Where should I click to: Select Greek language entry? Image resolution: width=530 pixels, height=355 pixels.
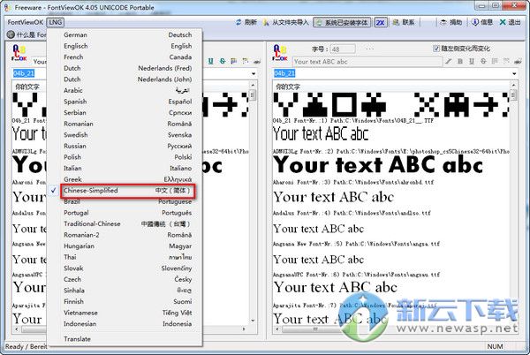click(125, 179)
